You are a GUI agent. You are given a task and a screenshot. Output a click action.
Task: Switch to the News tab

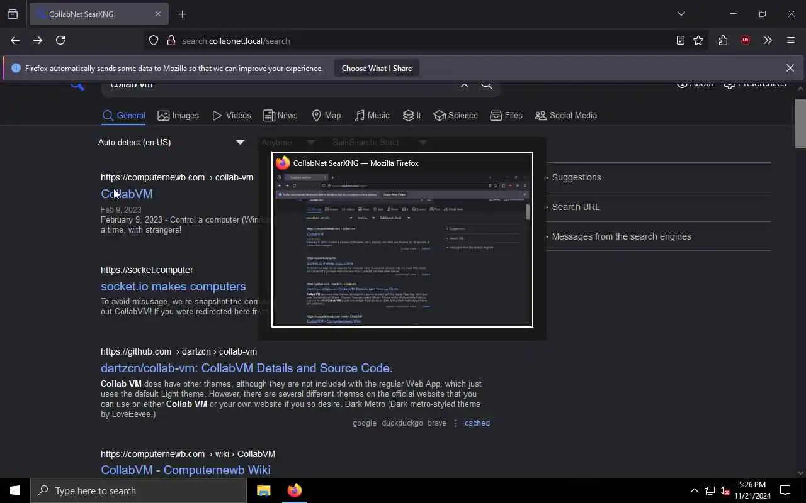pos(280,115)
